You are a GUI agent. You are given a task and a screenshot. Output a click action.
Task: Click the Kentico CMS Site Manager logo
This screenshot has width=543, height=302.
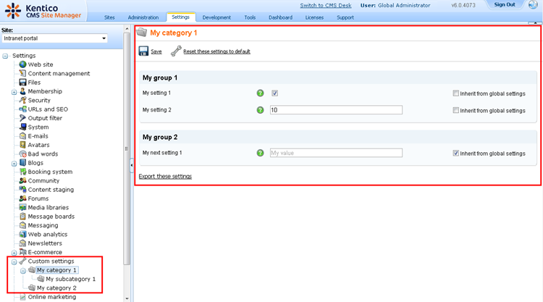click(x=43, y=11)
